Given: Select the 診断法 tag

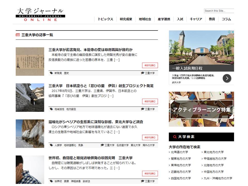Looking at the screenshot, I should tap(86, 181).
